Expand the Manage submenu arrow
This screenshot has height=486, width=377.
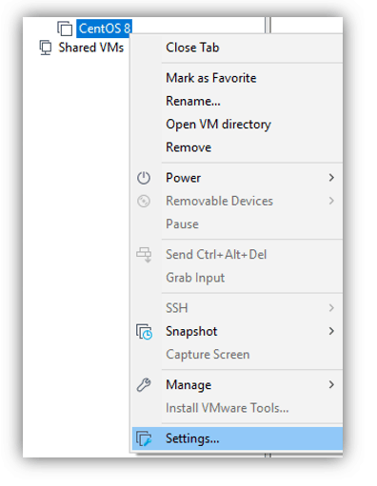pos(331,384)
